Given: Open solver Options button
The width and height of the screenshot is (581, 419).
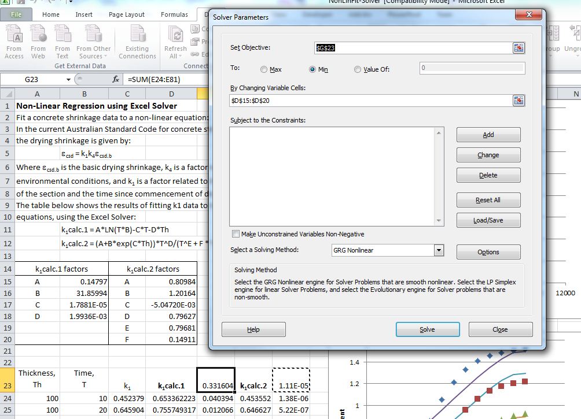Looking at the screenshot, I should (x=488, y=252).
